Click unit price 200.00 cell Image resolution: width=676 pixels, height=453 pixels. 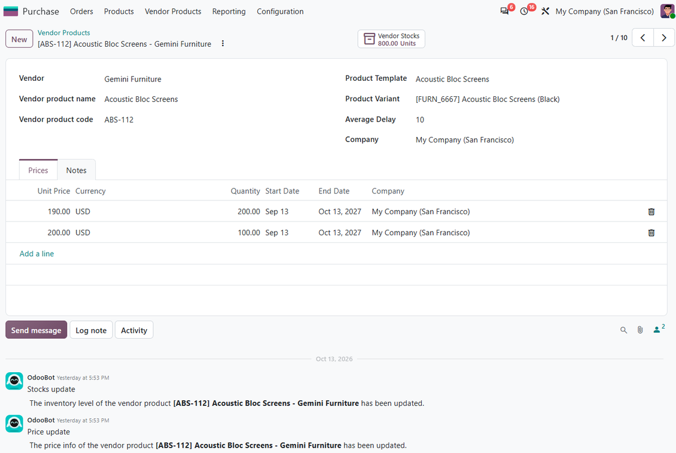59,233
